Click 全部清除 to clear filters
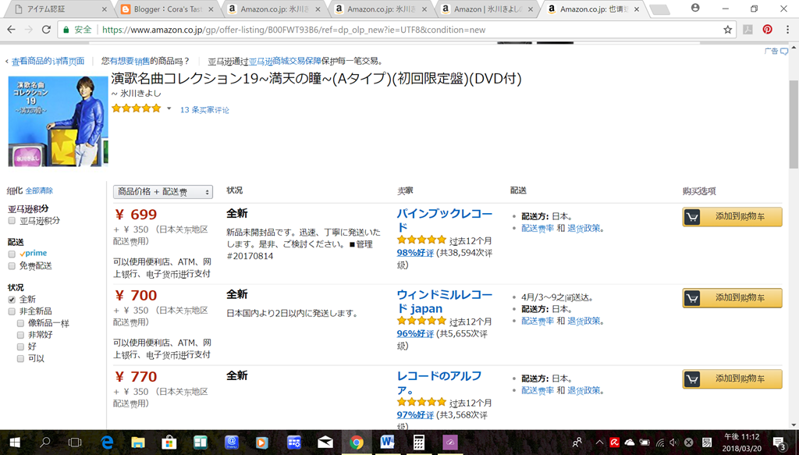This screenshot has height=455, width=799. pyautogui.click(x=39, y=190)
